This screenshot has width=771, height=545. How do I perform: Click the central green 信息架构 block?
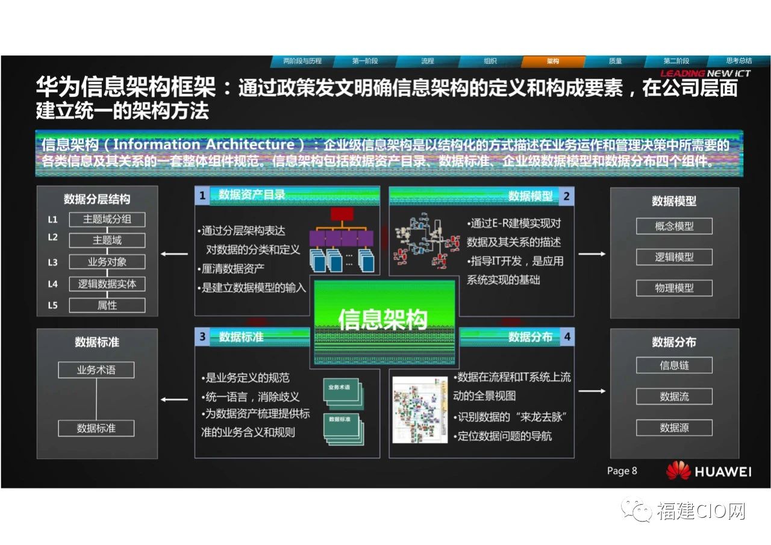point(383,320)
